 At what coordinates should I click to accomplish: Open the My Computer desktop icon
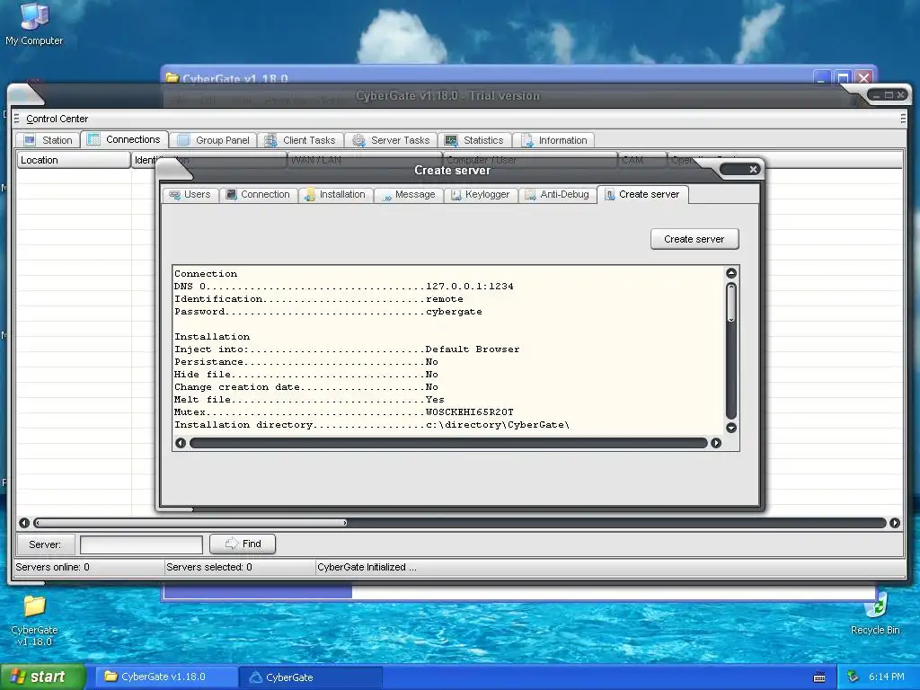(x=34, y=24)
